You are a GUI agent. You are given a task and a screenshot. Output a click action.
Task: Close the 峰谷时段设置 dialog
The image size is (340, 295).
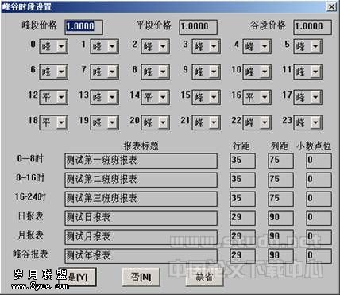331,6
